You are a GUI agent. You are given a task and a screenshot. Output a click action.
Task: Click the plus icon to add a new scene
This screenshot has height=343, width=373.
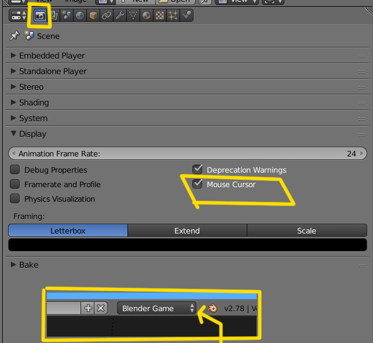88,308
